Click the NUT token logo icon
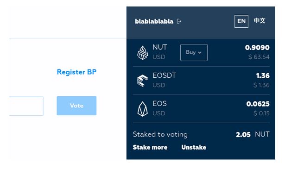 point(143,53)
